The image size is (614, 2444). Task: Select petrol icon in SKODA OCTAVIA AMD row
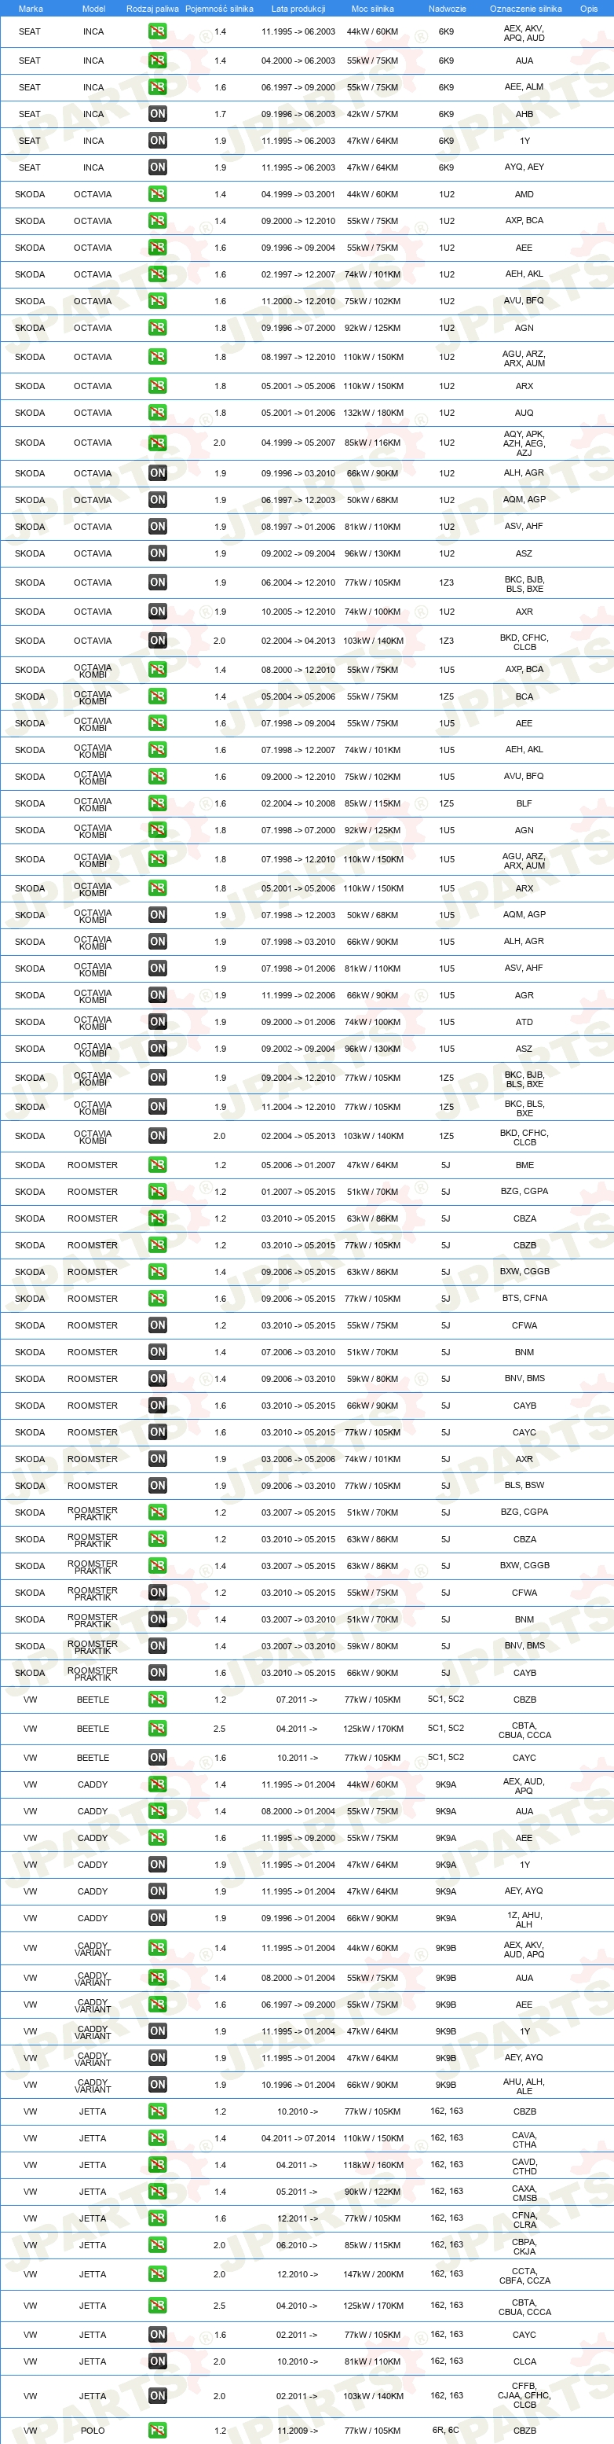click(157, 193)
